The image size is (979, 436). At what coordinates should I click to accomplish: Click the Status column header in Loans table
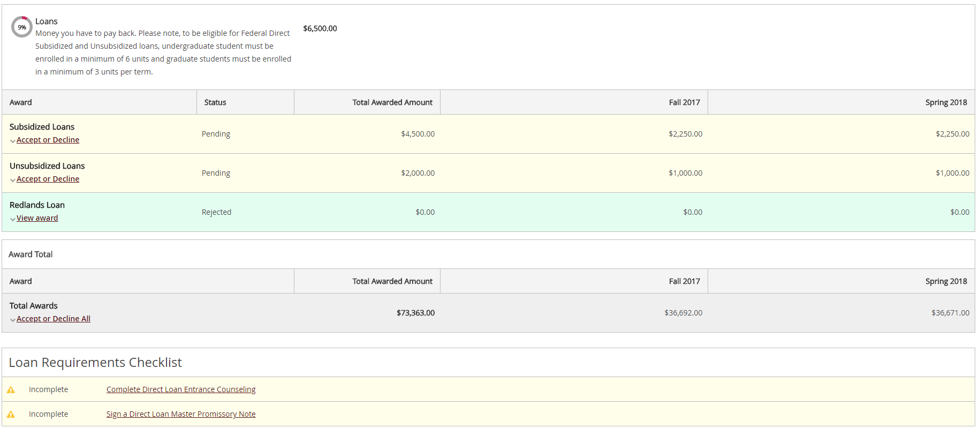click(215, 102)
